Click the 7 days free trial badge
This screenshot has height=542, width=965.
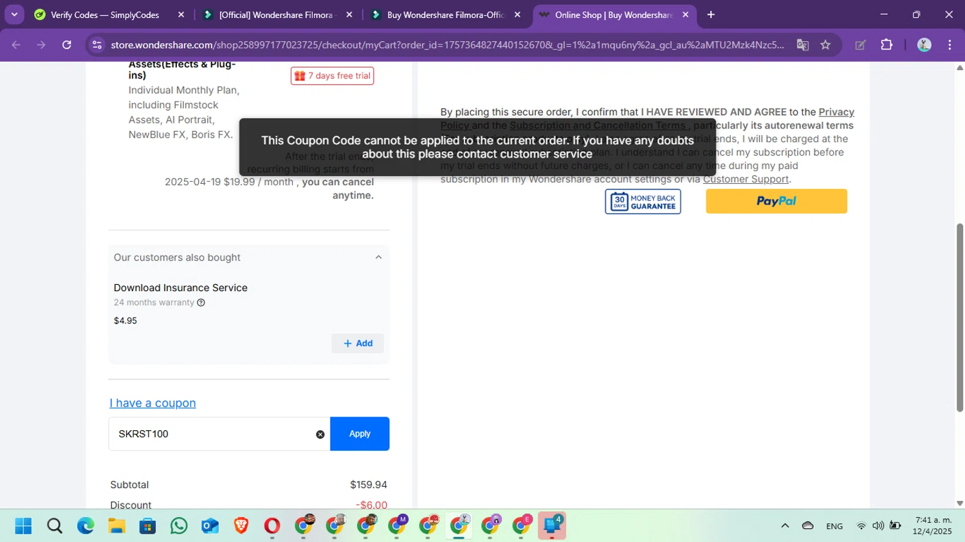click(332, 76)
